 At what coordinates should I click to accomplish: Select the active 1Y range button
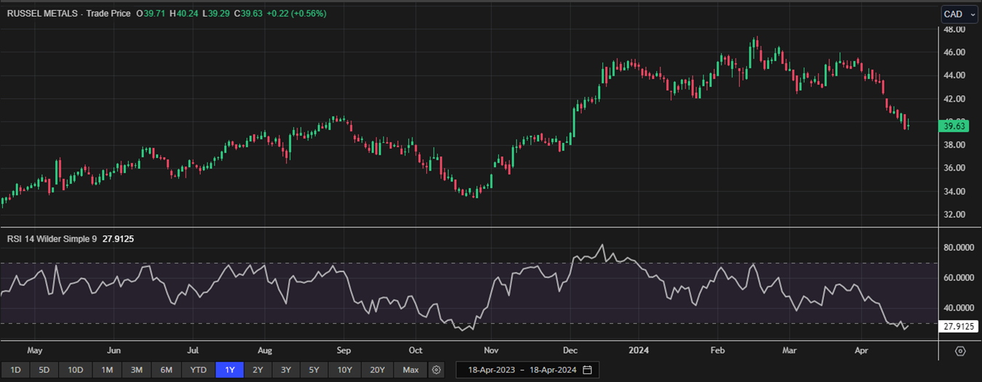point(230,370)
